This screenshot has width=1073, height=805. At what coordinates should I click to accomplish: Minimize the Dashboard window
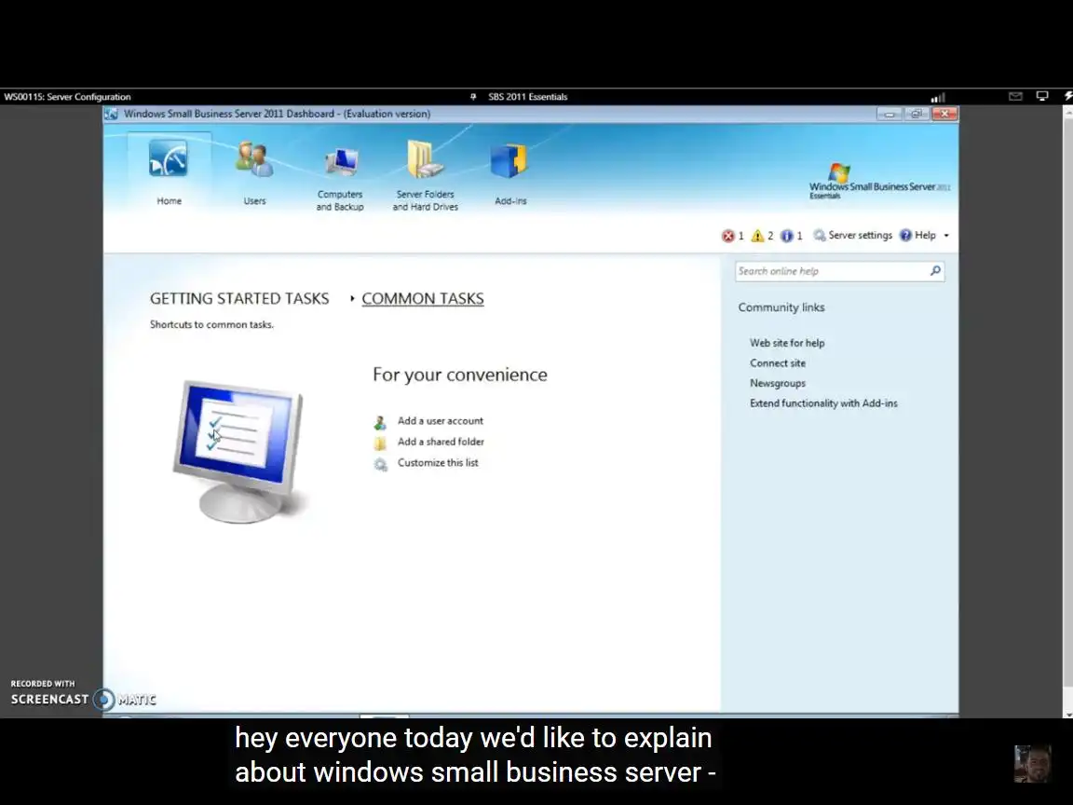click(890, 114)
